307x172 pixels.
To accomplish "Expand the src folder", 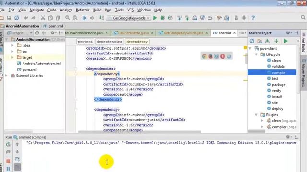I will [x=12, y=52].
